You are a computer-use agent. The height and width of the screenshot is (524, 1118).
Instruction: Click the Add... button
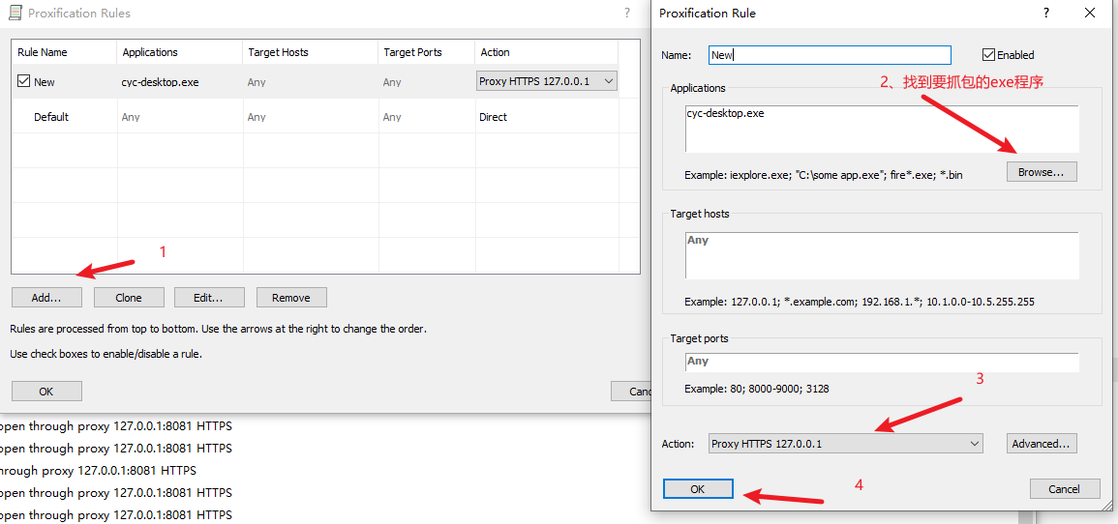pyautogui.click(x=46, y=298)
